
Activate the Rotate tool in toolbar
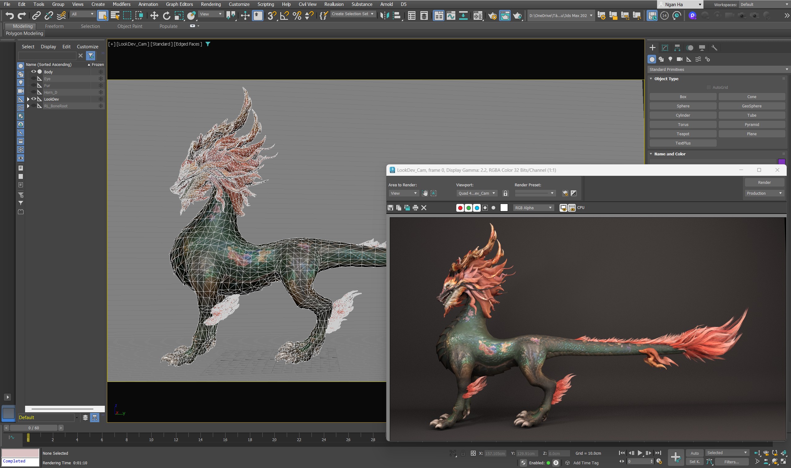point(166,15)
